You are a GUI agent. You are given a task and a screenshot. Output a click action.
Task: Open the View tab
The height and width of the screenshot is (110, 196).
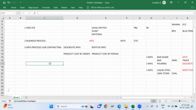[73, 7]
